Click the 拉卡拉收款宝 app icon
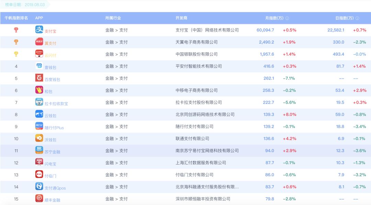The height and width of the screenshot is (205, 371). 39,102
